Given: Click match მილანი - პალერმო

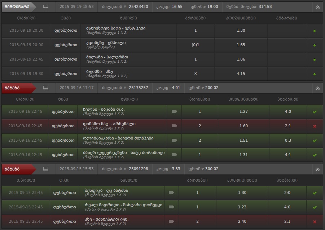Looking at the screenshot, I should [107, 57].
